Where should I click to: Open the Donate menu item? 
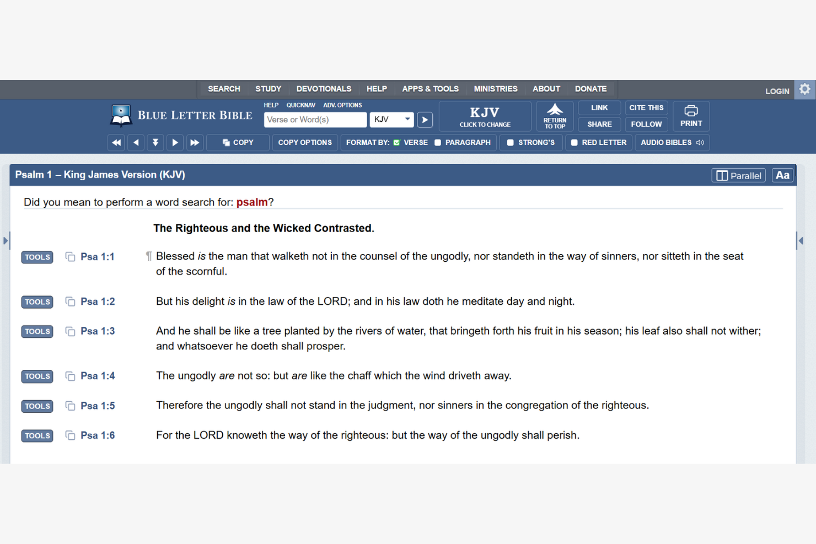point(590,89)
